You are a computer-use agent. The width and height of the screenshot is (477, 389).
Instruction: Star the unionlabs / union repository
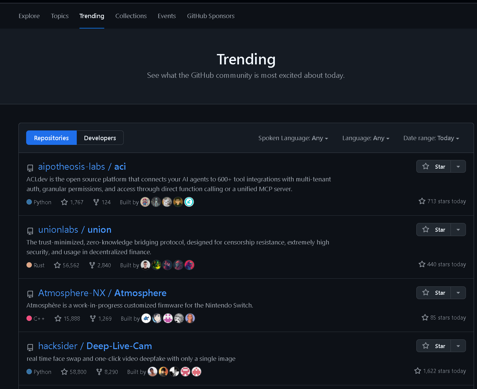click(434, 229)
